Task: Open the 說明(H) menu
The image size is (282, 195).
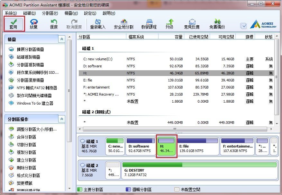Action: pos(109,13)
